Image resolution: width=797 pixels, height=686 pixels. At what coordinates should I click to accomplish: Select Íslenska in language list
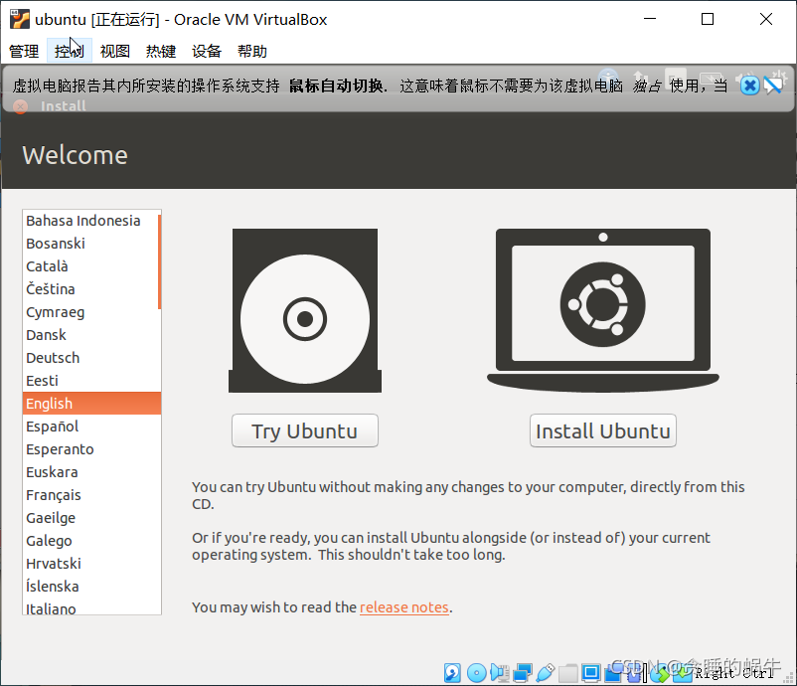(x=90, y=587)
